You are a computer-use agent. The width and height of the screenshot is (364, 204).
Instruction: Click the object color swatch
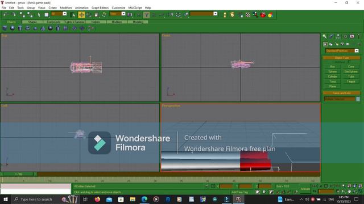click(x=358, y=99)
